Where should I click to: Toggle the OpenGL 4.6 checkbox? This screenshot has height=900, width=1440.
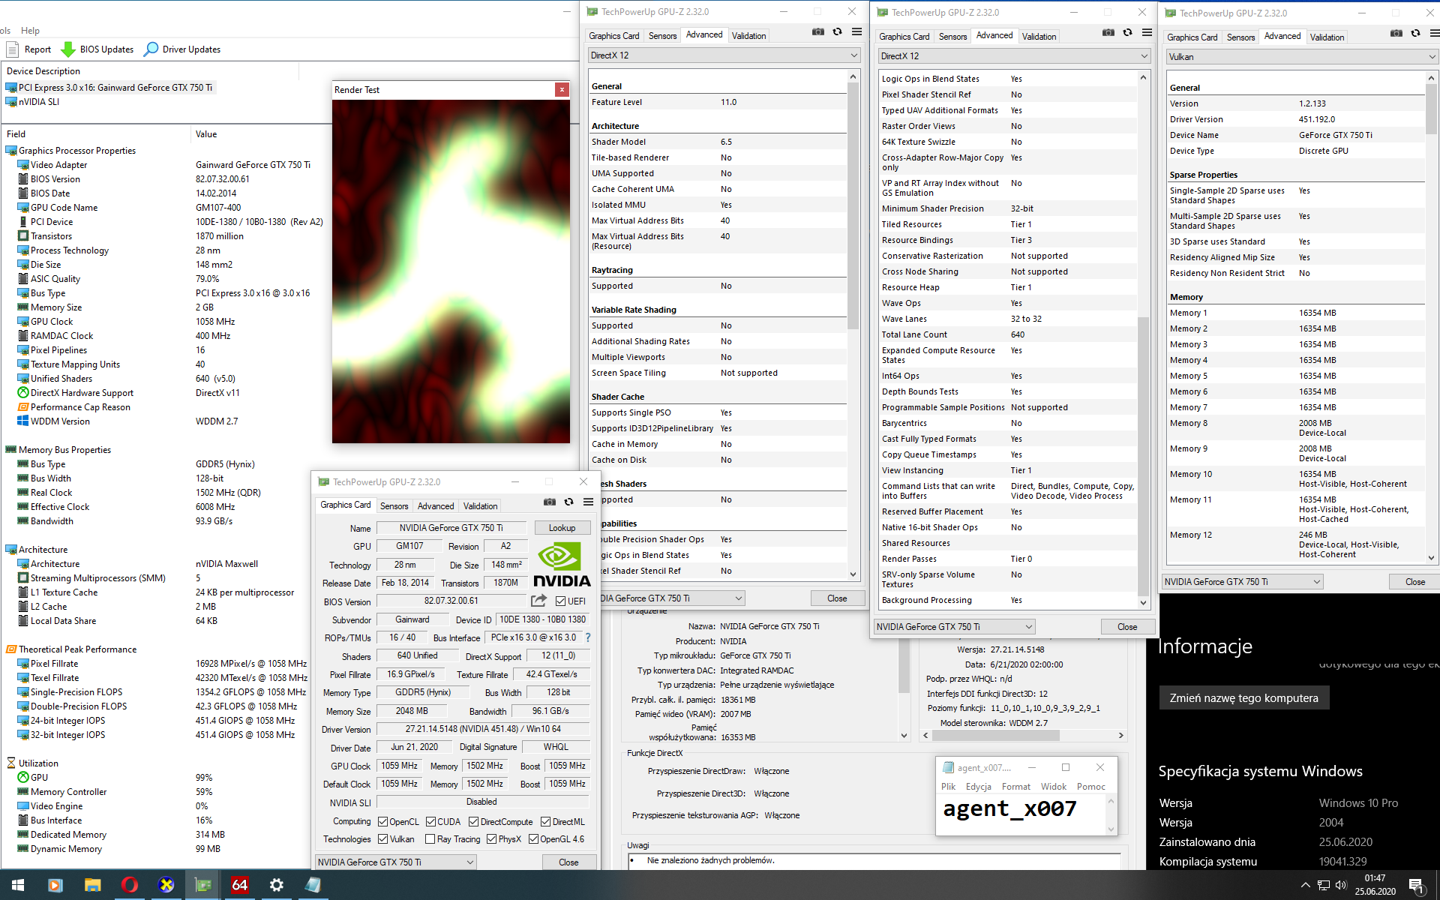pos(533,838)
